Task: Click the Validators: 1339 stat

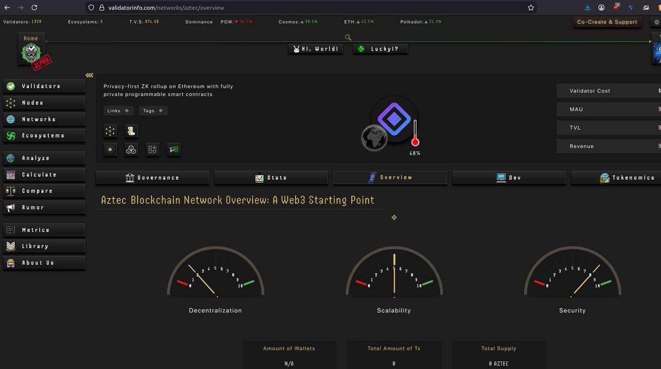Action: (22, 22)
